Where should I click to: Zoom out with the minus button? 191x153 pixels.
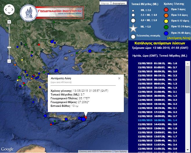coord(9,61)
